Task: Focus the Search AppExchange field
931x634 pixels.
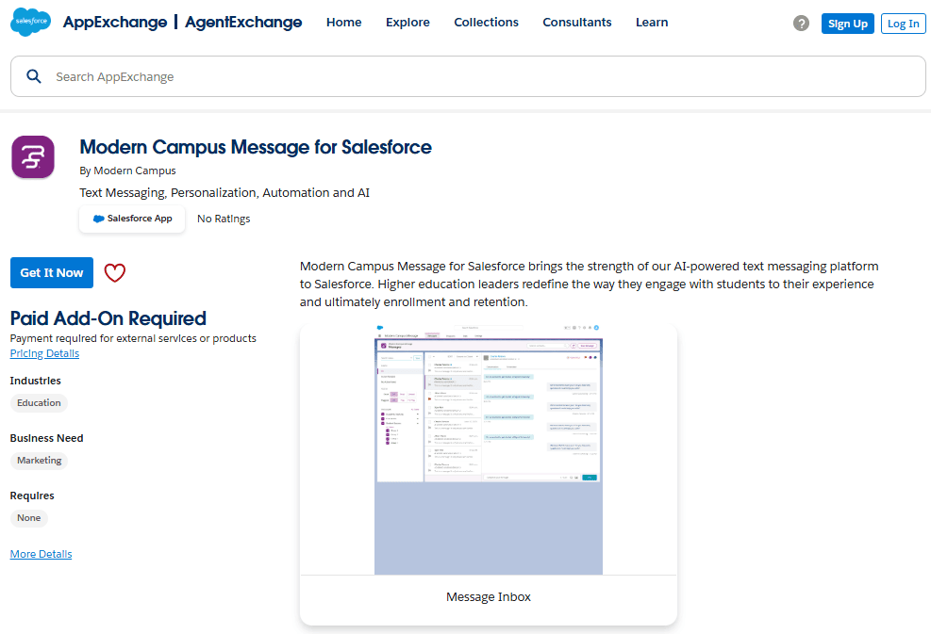Action: (468, 76)
